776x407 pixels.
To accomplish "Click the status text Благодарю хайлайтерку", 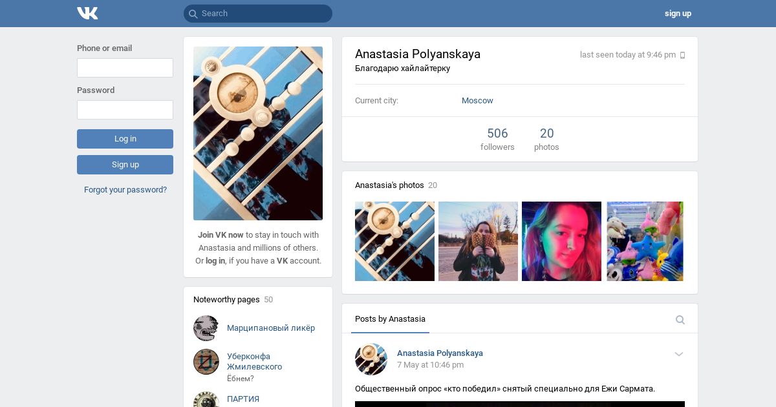I will (402, 68).
